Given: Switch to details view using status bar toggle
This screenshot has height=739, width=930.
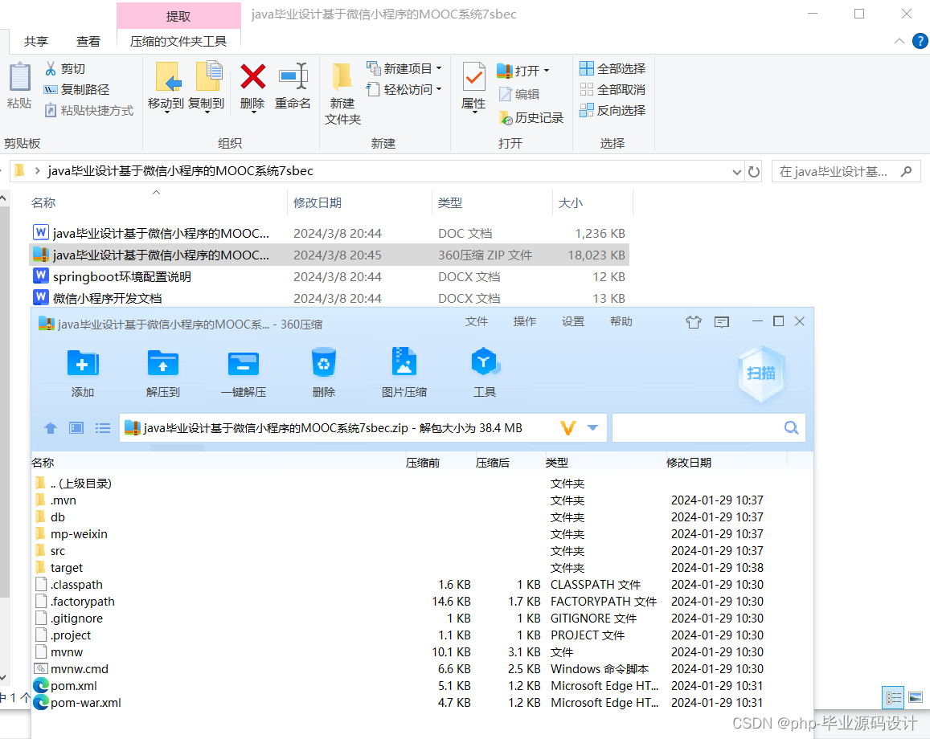Looking at the screenshot, I should pyautogui.click(x=893, y=697).
